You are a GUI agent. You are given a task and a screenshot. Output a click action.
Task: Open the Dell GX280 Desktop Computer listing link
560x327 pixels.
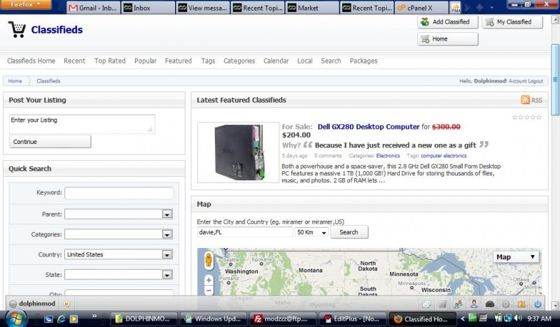pyautogui.click(x=368, y=126)
